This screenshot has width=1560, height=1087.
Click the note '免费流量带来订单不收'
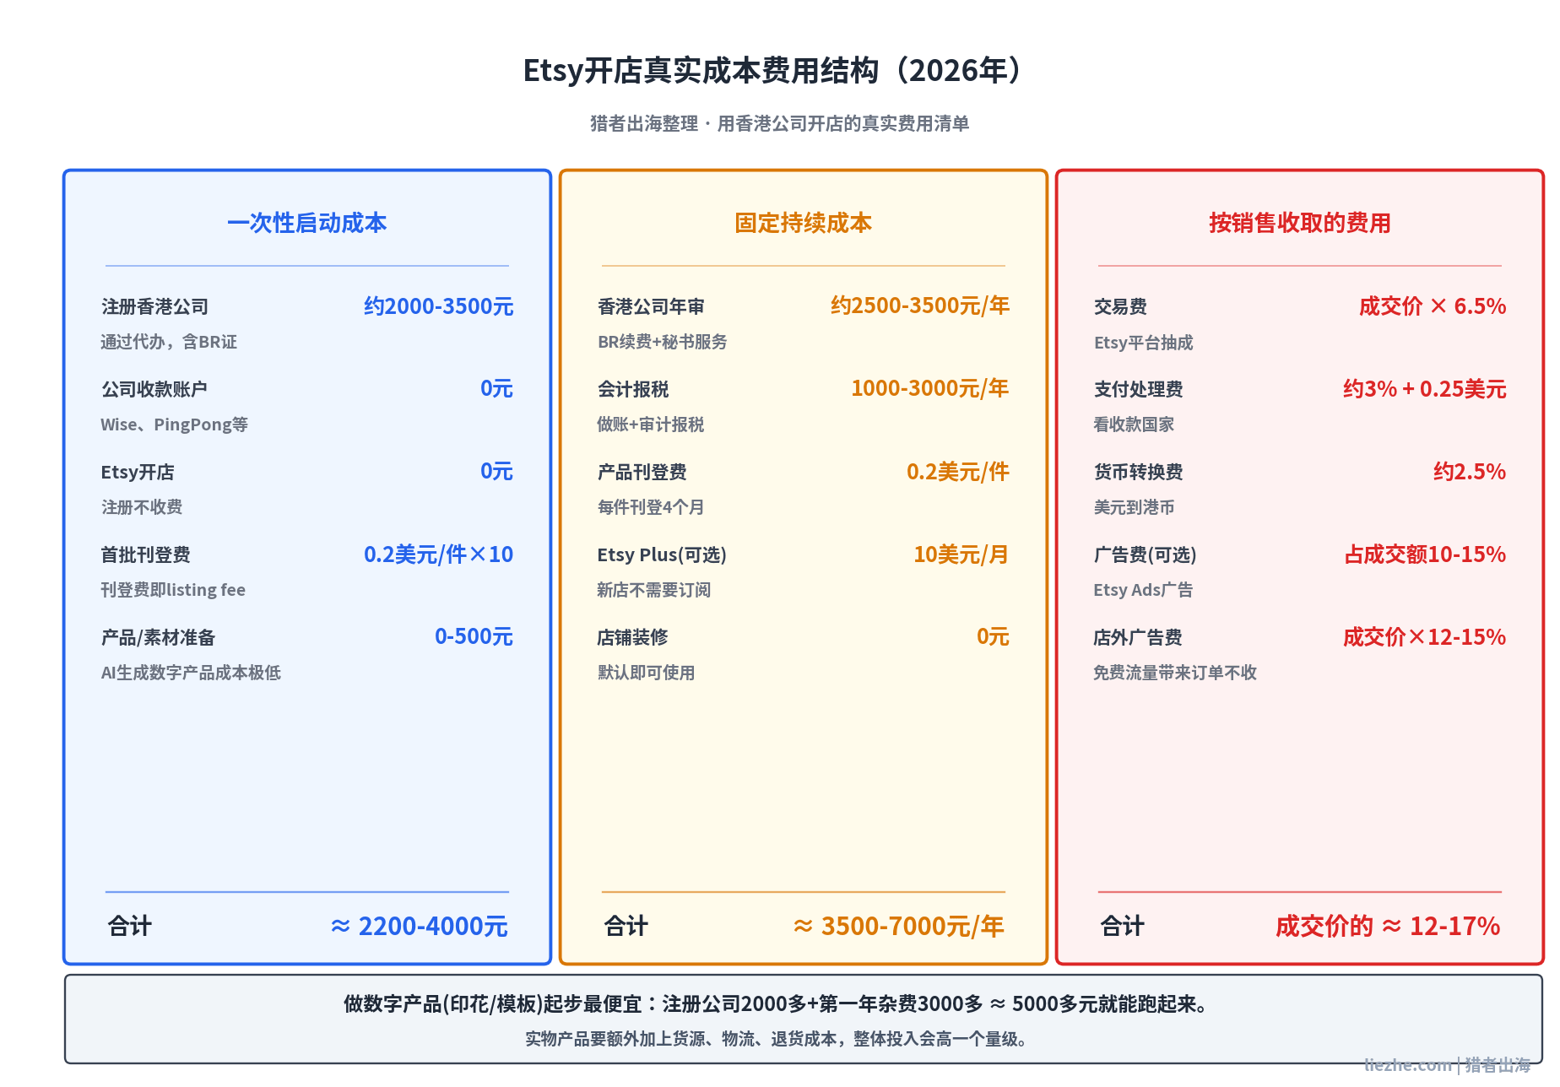pyautogui.click(x=1175, y=673)
